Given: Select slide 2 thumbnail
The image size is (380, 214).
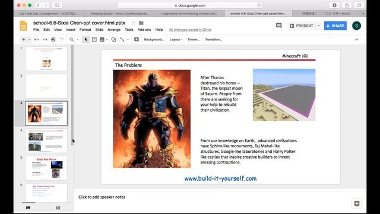Looking at the screenshot, I should [x=46, y=86].
